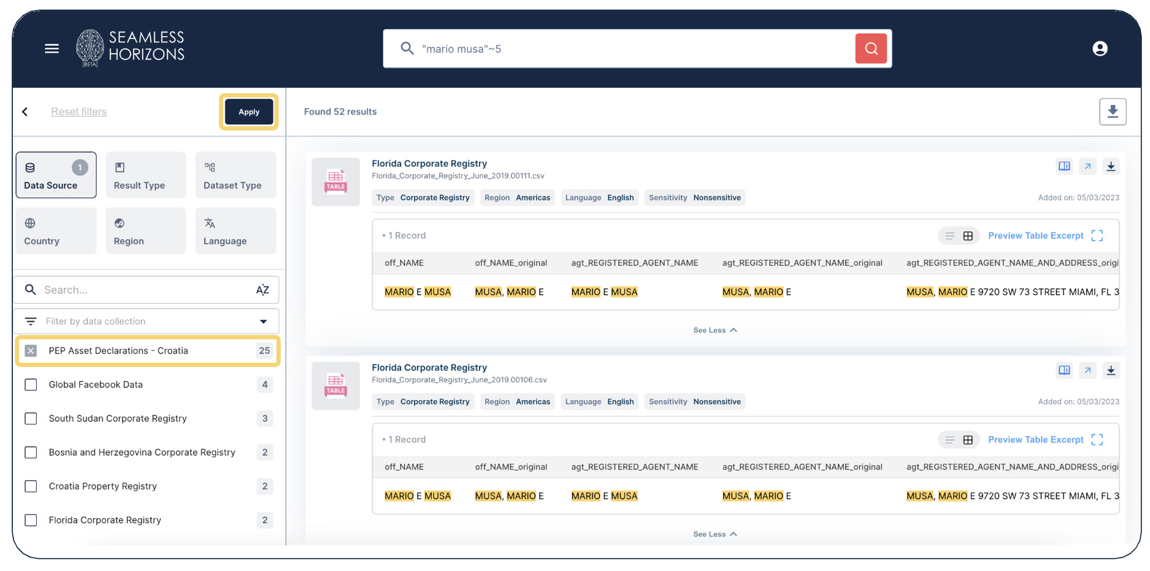Click Nonsensitive sensitivity tag on first result
The width and height of the screenshot is (1150, 571).
tap(694, 198)
